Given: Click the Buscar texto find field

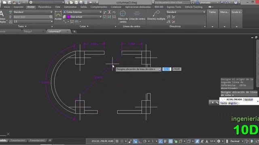Looking at the screenshot, I should (31, 17).
